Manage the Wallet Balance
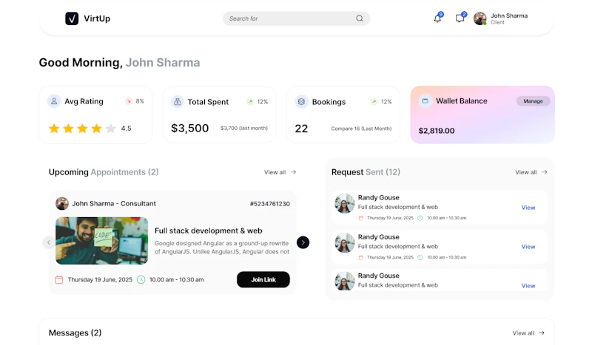This screenshot has height=345, width=592. point(533,101)
